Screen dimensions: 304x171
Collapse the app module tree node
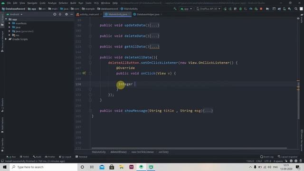pos(6,19)
